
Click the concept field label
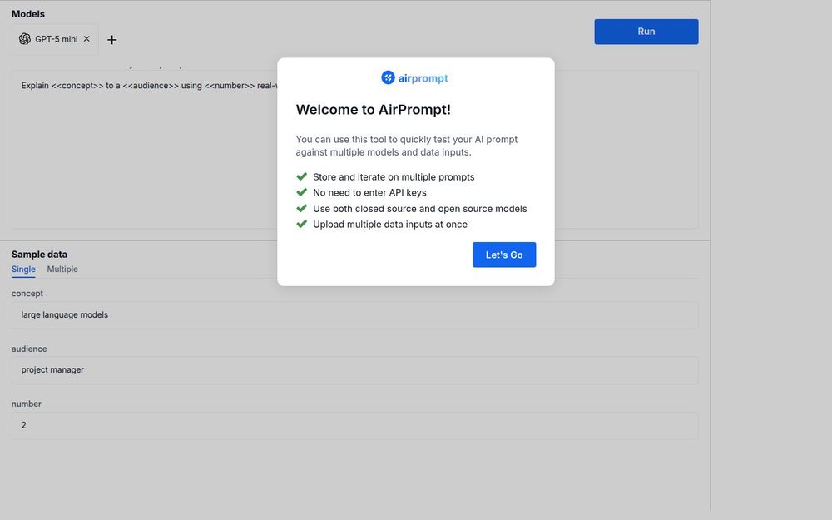(x=27, y=294)
